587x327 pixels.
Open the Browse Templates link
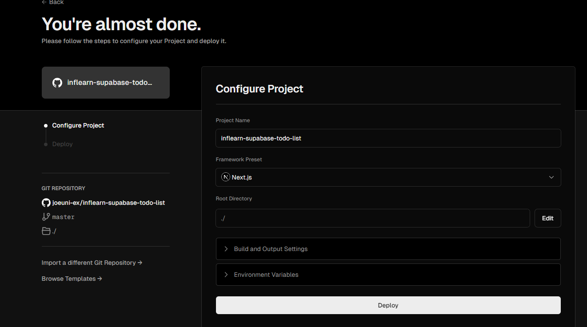coord(72,279)
